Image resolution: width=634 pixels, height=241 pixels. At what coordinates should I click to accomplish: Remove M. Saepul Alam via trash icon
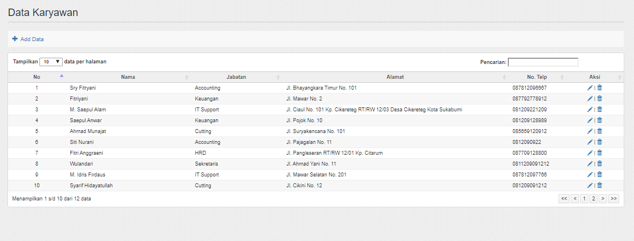600,109
